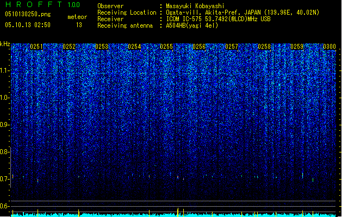Select the filename 0510130250.png
The image size is (342, 217).
point(28,14)
